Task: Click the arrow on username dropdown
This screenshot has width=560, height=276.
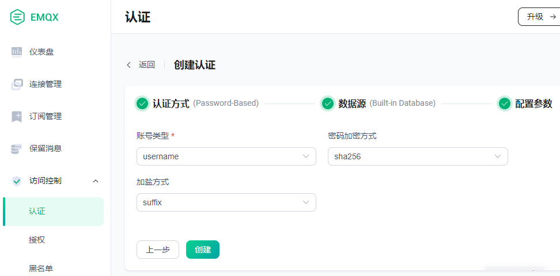Action: (x=306, y=156)
